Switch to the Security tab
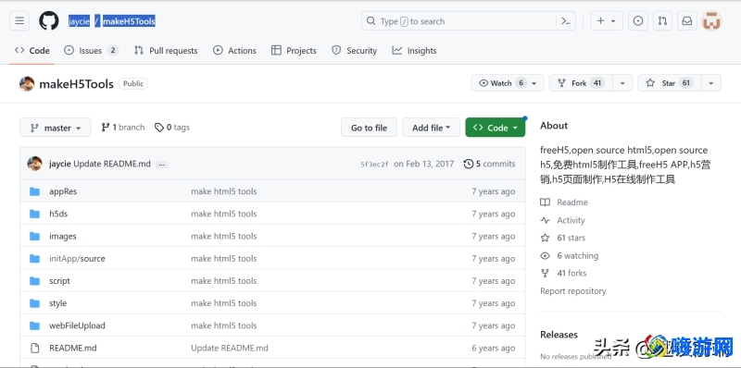The height and width of the screenshot is (368, 741). (355, 51)
